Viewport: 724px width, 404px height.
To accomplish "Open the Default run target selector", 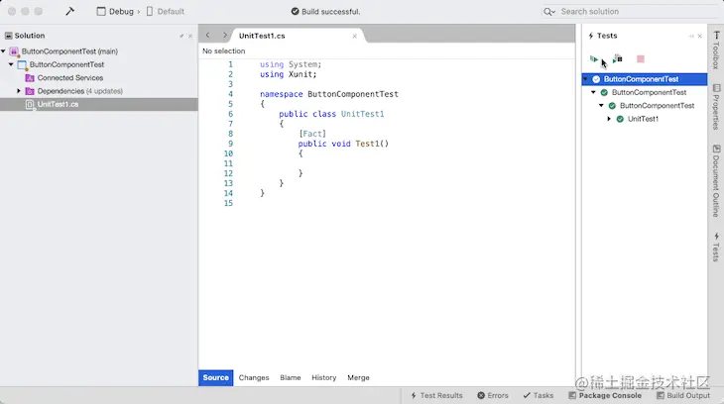I will [x=166, y=12].
